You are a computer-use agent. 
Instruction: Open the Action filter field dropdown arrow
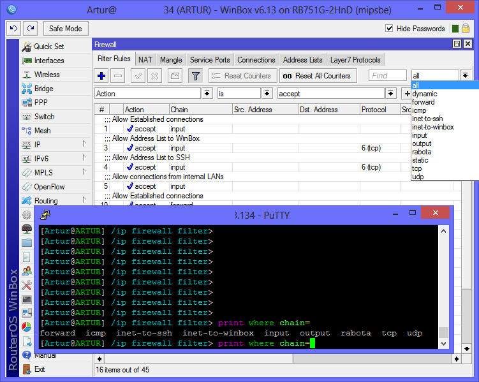pyautogui.click(x=207, y=94)
